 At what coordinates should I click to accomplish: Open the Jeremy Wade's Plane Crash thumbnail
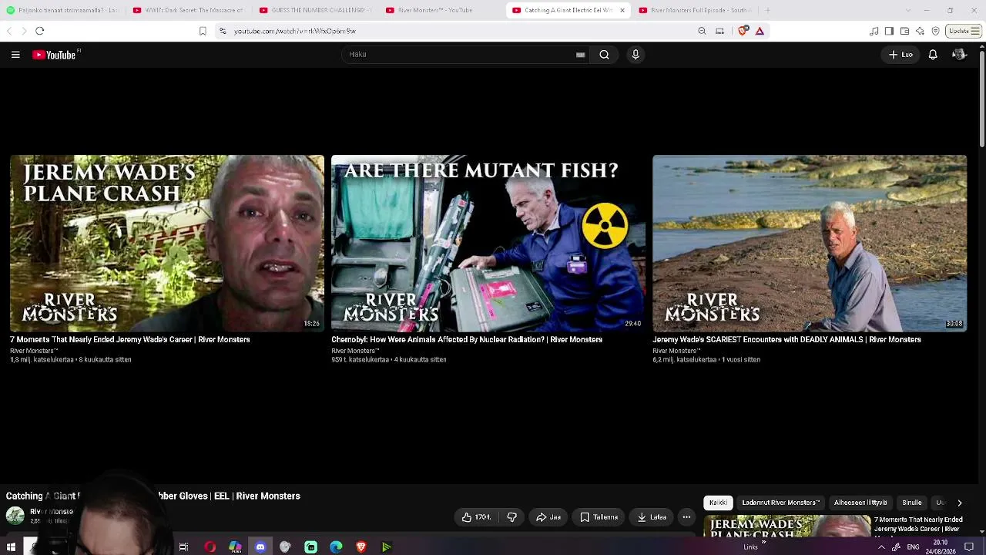tap(167, 244)
